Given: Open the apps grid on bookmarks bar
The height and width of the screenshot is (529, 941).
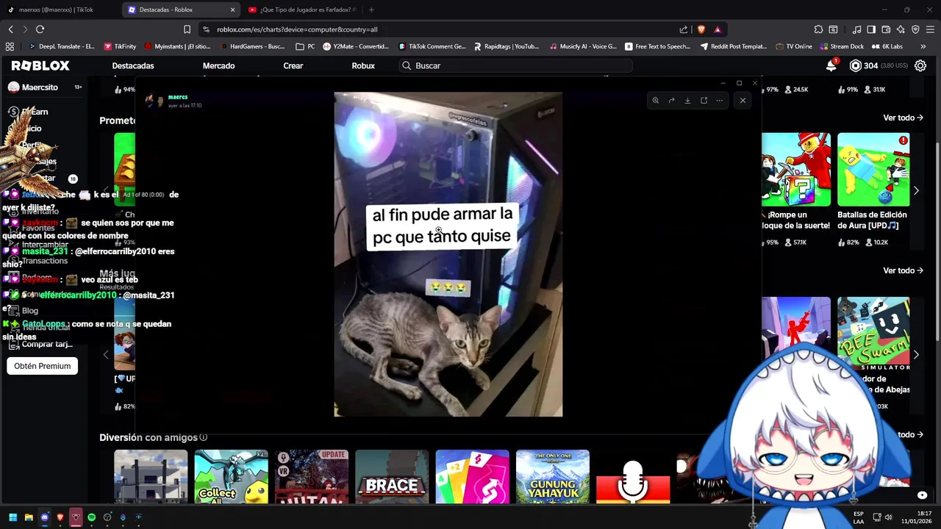Looking at the screenshot, I should (x=10, y=46).
